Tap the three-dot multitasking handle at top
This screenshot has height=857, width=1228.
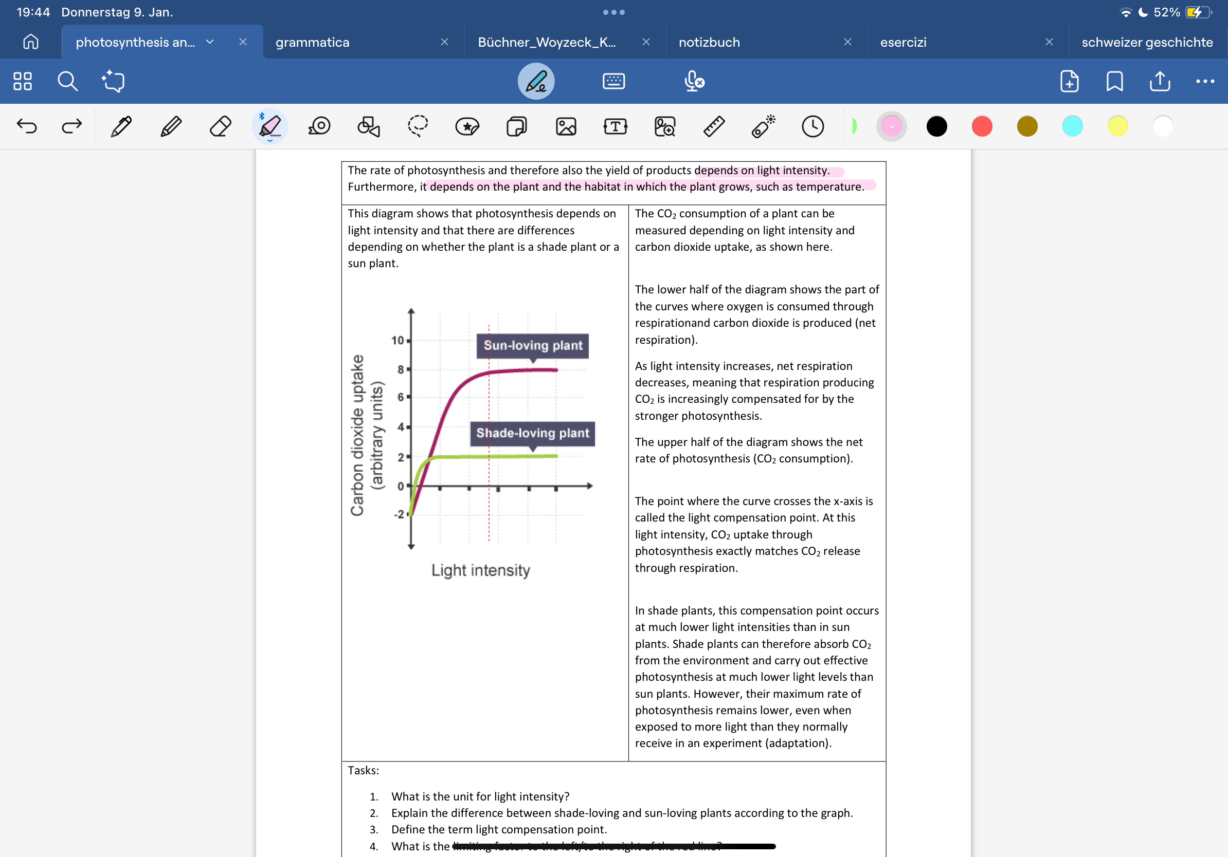[x=614, y=12]
